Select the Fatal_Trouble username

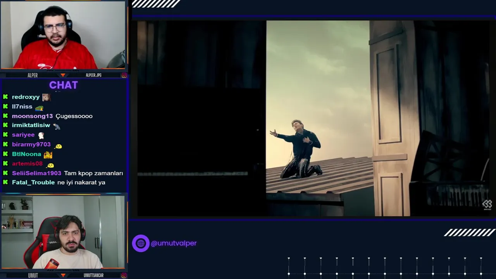(x=33, y=182)
